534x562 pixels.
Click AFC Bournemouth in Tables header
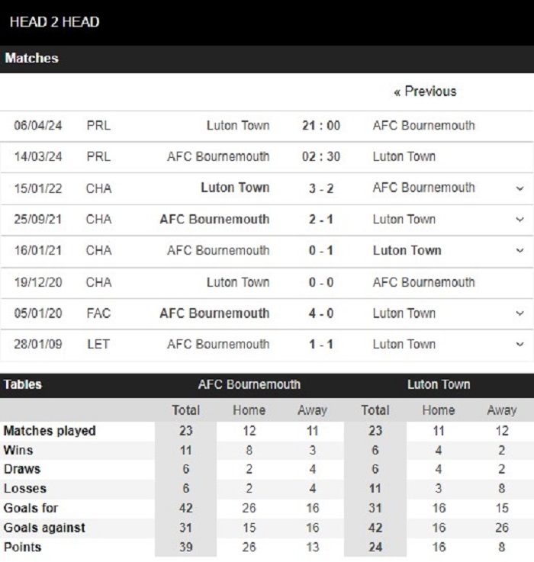pos(249,384)
